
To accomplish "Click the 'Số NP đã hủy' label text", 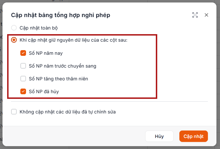I will pyautogui.click(x=44, y=92).
